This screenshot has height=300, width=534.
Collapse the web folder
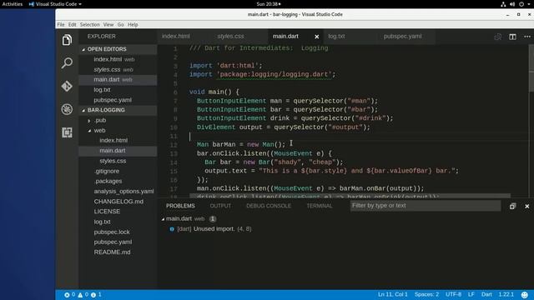click(x=118, y=131)
